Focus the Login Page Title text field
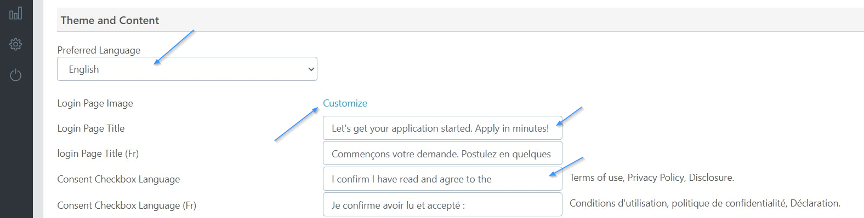 442,128
